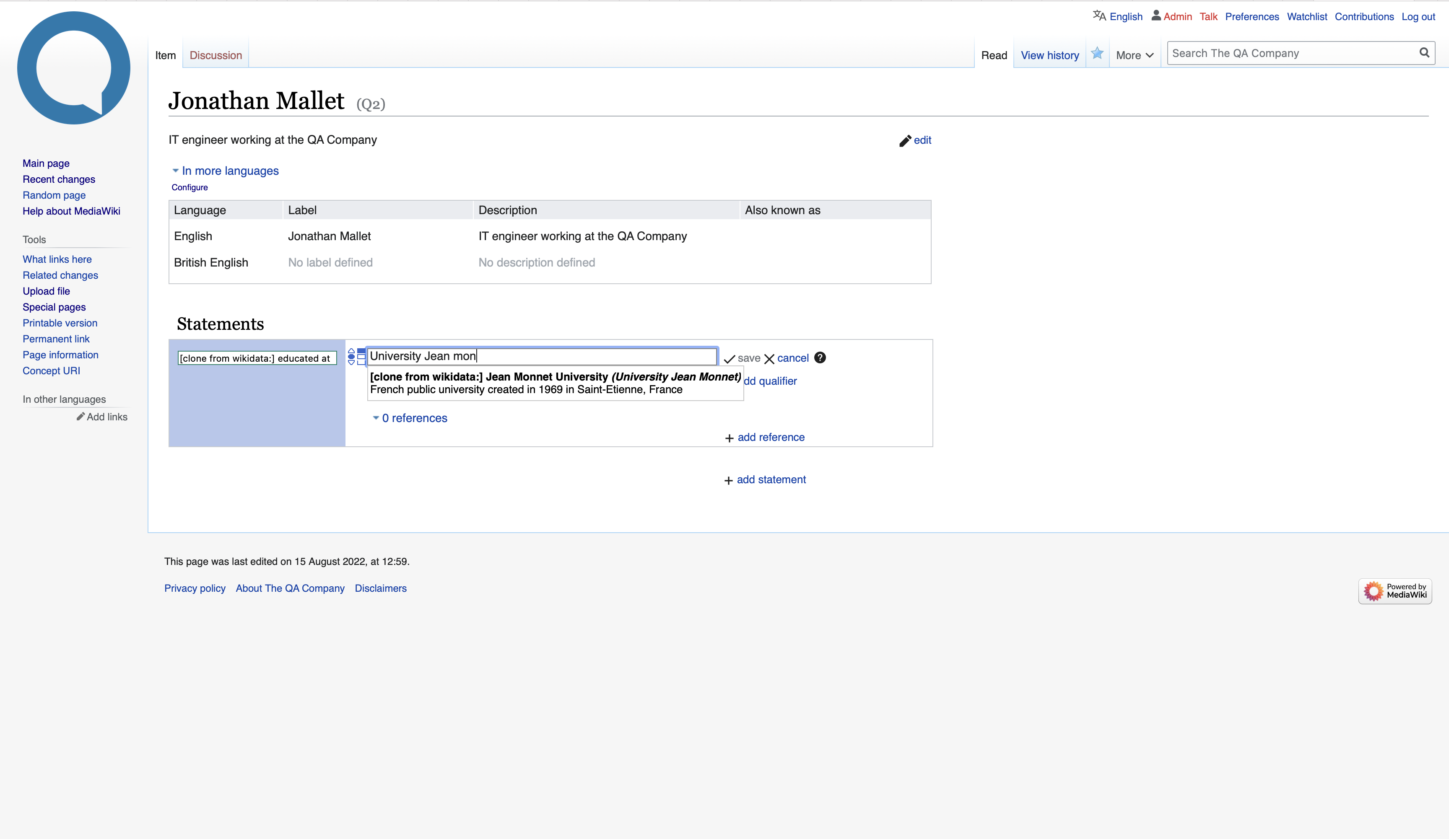The image size is (1449, 839).
Task: Open Printable version
Action: (60, 323)
